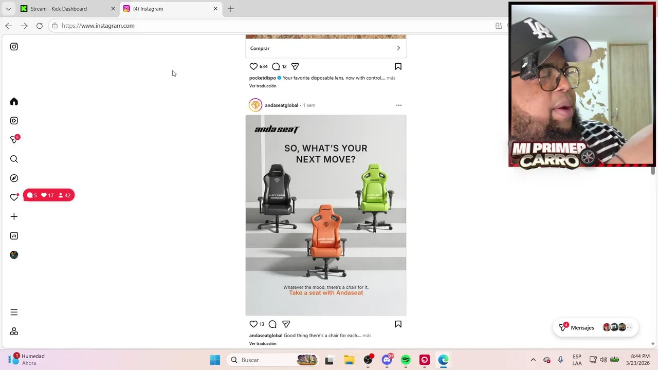658x370 pixels.
Task: Click Ver traducción under andaseatglobal caption
Action: pos(263,343)
